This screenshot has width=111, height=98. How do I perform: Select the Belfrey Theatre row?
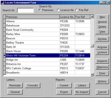coord(48,43)
